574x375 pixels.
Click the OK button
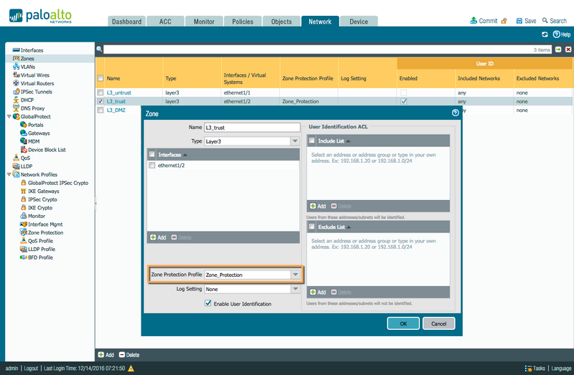(403, 323)
